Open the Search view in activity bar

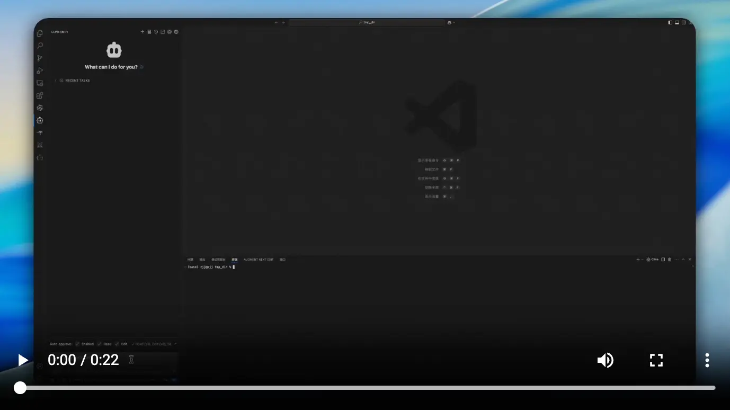40,46
